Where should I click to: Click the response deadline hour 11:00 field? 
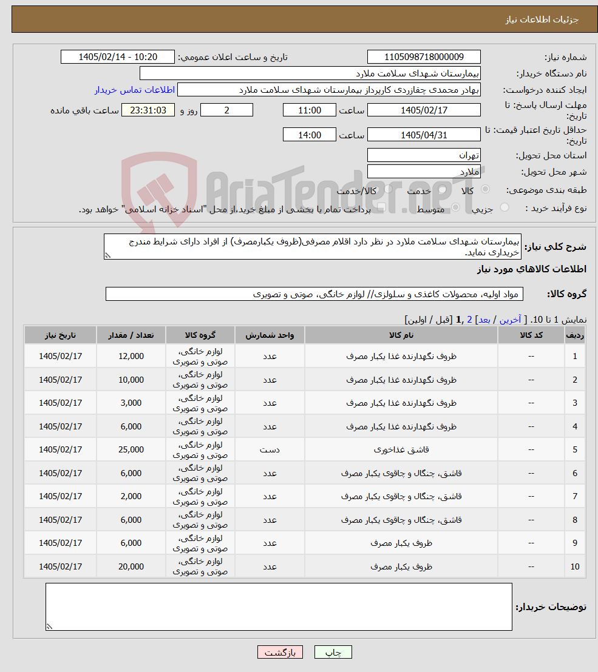click(309, 110)
